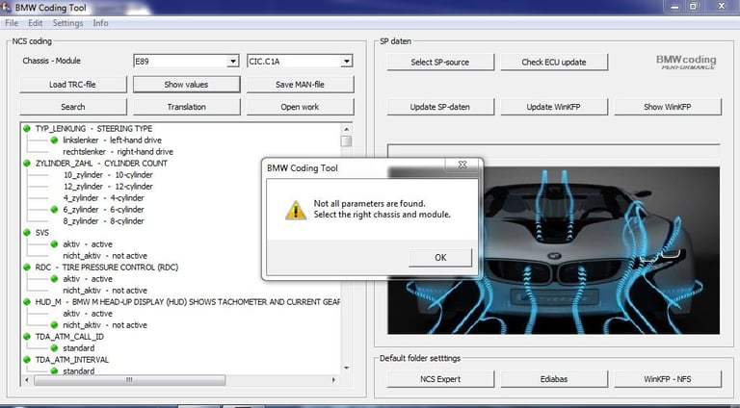The height and width of the screenshot is (408, 740).
Task: Open the Info menu
Action: point(100,23)
